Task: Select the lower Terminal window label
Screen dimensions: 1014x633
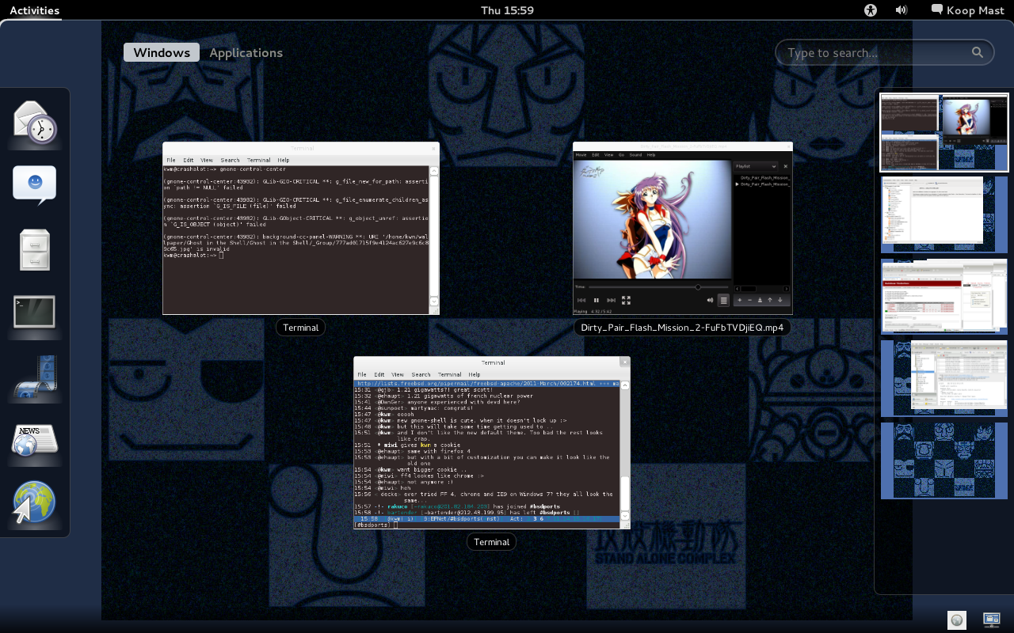Action: (x=492, y=542)
